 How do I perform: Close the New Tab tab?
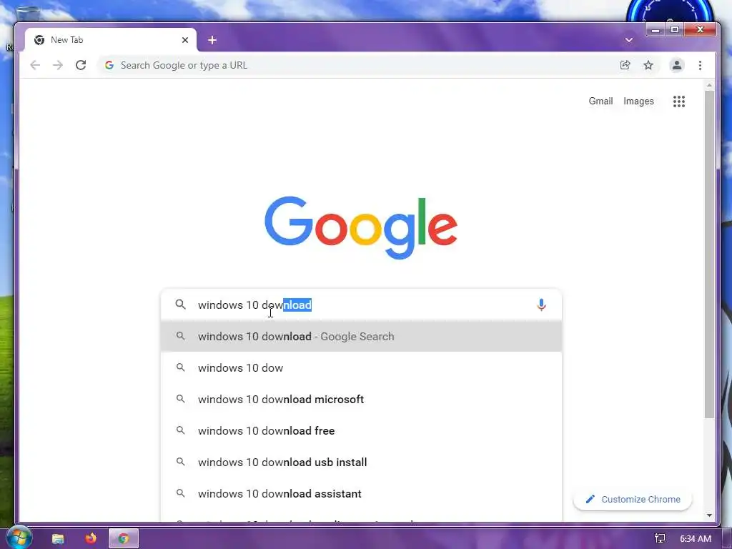185,40
